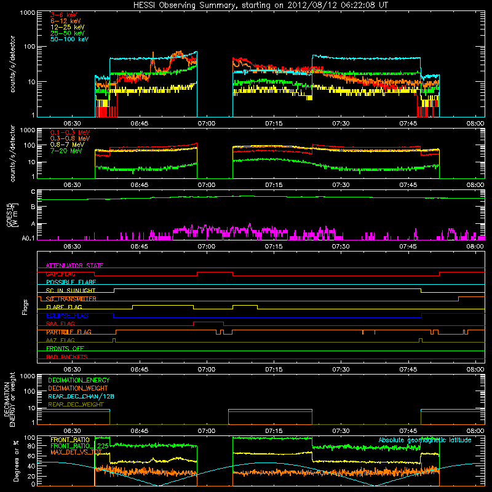This screenshot has height=492, width=492.
Task: Select the REAR_DEC_CHAN/128 legend label
Action: tap(81, 397)
